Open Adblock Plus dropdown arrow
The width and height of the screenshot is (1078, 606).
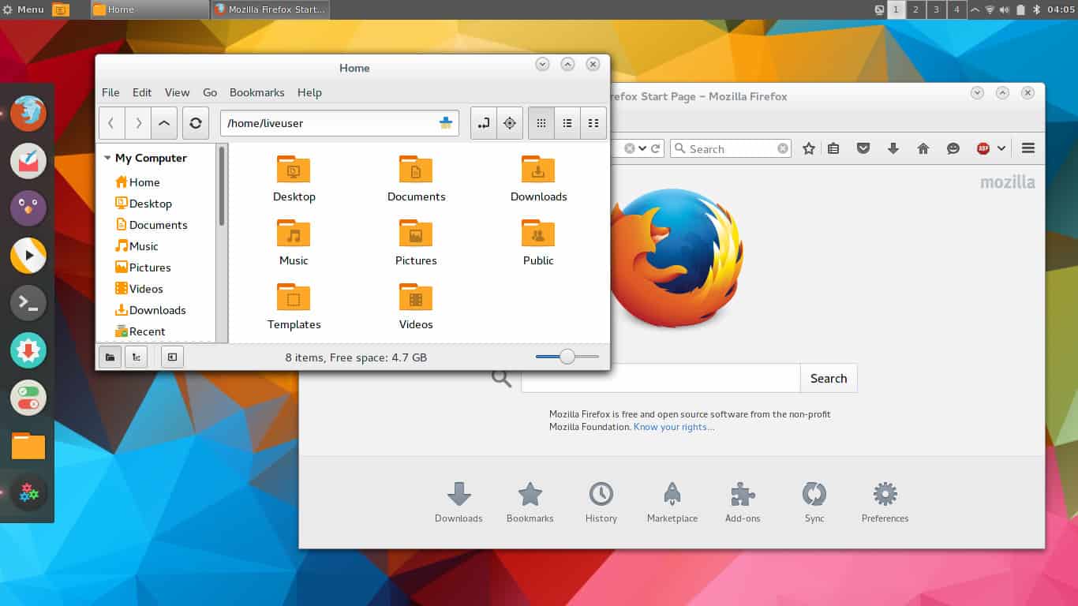point(1001,148)
